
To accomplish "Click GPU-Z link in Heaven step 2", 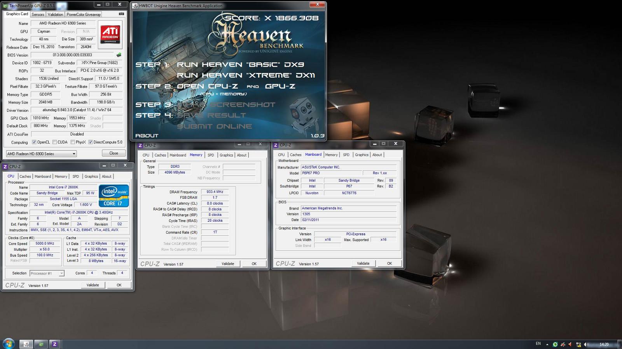I will tap(280, 86).
